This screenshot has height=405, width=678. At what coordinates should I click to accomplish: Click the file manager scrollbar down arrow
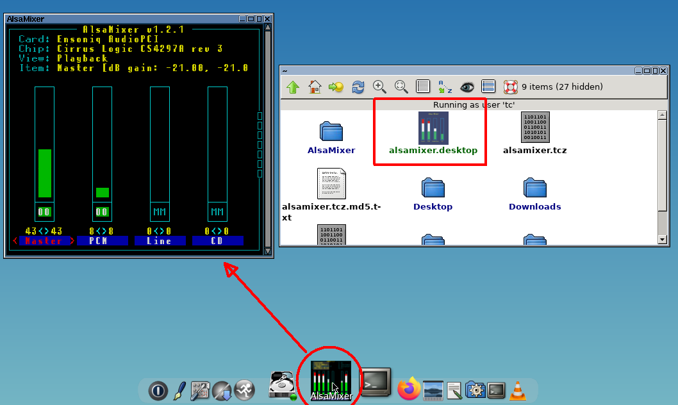662,240
